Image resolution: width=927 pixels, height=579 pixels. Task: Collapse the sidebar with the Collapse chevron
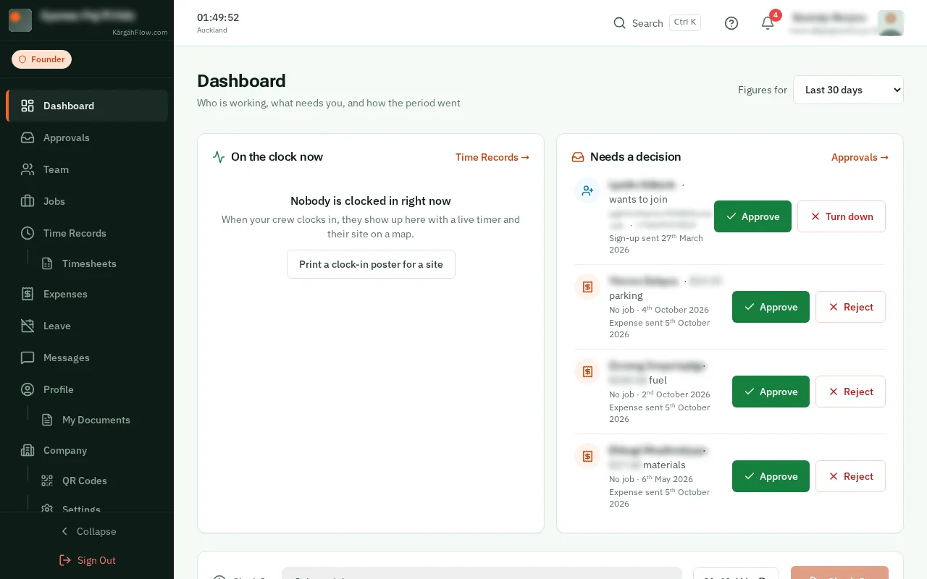87,531
